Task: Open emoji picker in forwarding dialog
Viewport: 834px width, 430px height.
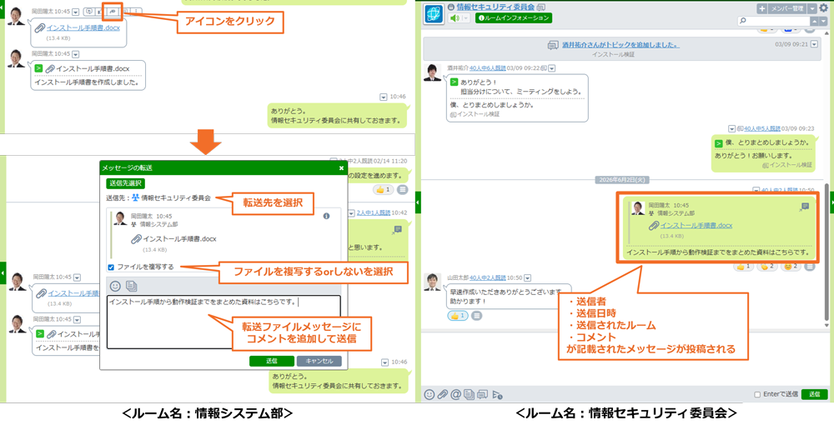Action: (115, 286)
